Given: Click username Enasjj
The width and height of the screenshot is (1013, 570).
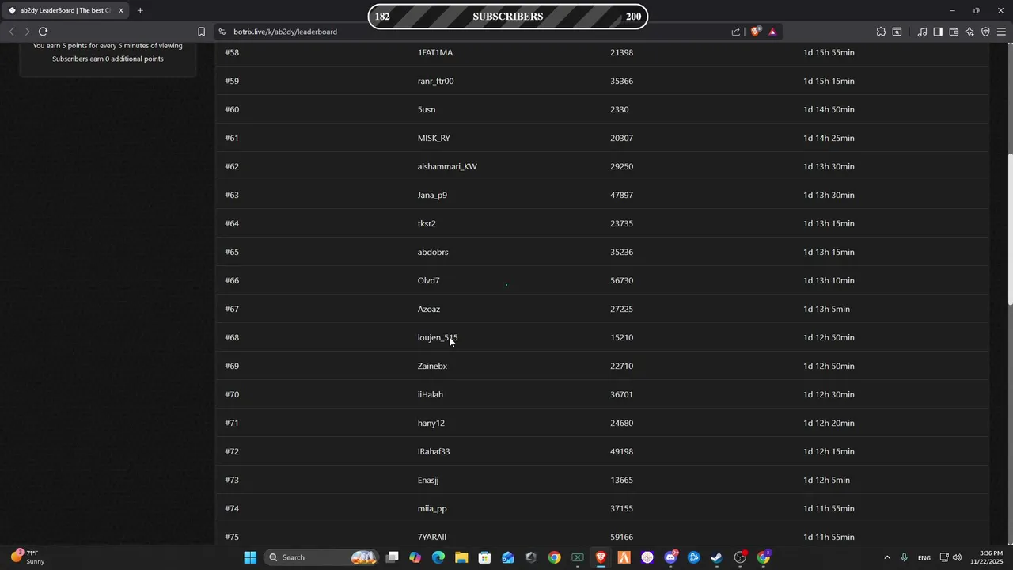Looking at the screenshot, I should (x=428, y=480).
